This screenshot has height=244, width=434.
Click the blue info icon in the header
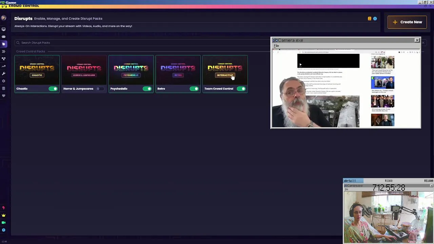coord(375,19)
